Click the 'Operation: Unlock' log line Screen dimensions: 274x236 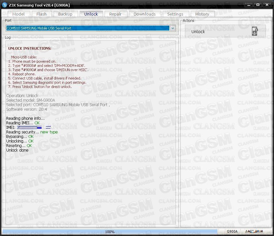(x=22, y=96)
